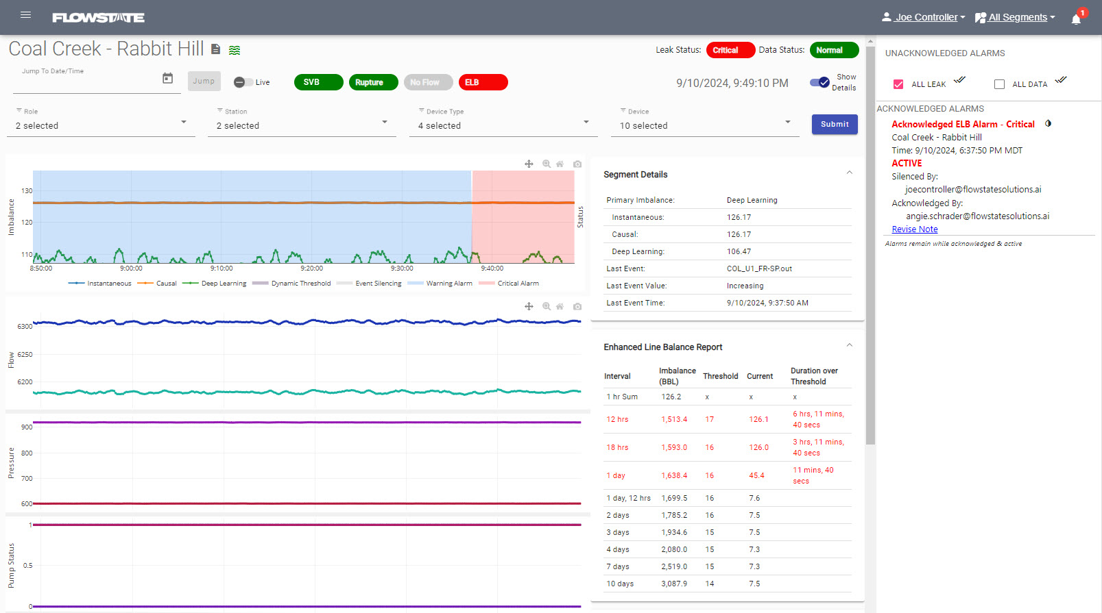The width and height of the screenshot is (1102, 613).
Task: Toggle Critical Alarm in chart legend
Action: click(509, 284)
